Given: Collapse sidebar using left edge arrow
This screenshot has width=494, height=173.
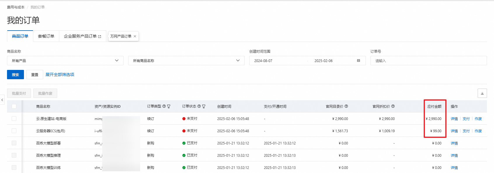Looking at the screenshot, I should [x=2, y=100].
